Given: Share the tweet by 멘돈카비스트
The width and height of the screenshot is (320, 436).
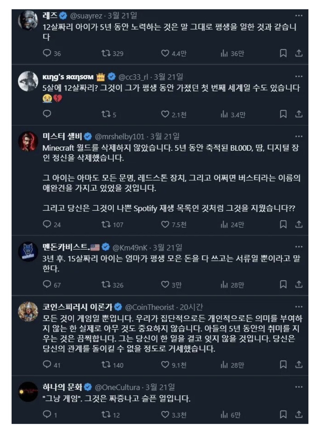Looking at the screenshot, I should [299, 284].
